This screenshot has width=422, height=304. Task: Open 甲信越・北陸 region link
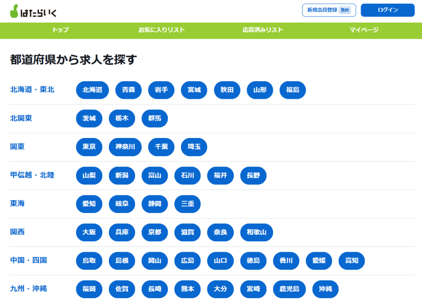pos(32,175)
